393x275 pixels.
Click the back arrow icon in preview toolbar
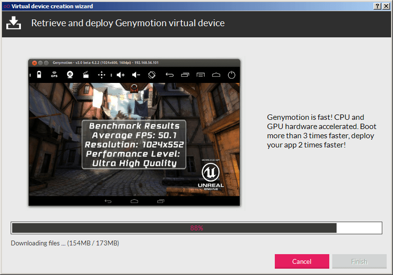click(x=169, y=75)
